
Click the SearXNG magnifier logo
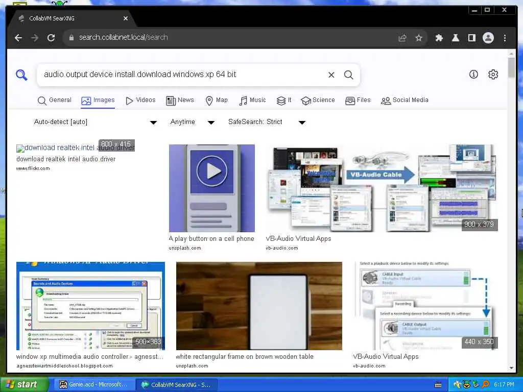21,75
